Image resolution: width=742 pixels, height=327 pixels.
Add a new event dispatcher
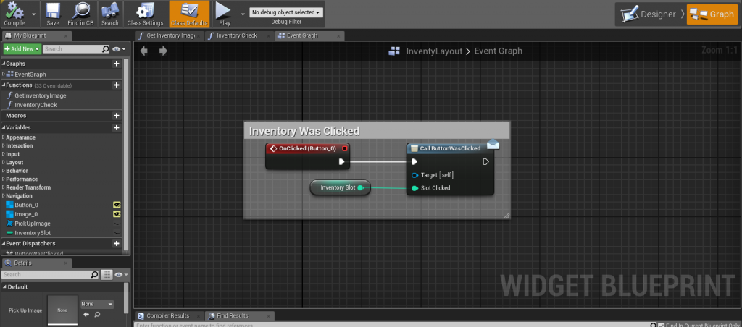click(117, 243)
